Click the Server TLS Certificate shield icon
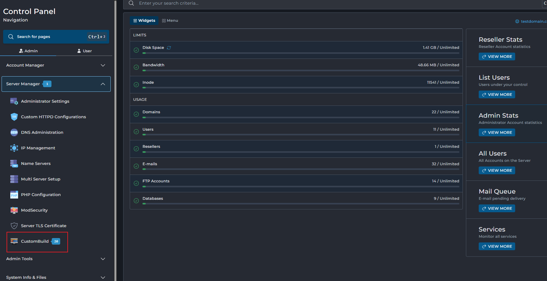The width and height of the screenshot is (547, 281). pos(14,226)
